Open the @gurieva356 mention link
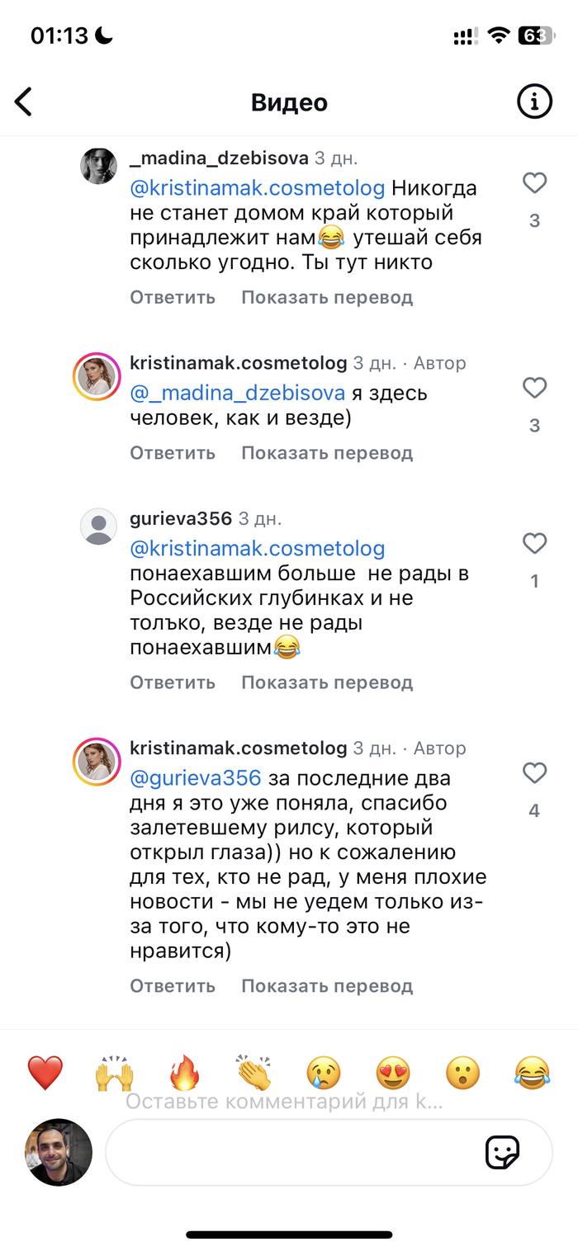This screenshot has height=1251, width=578. pos(196,777)
